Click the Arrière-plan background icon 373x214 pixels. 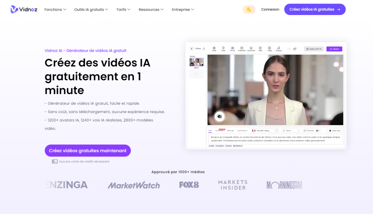point(242,49)
